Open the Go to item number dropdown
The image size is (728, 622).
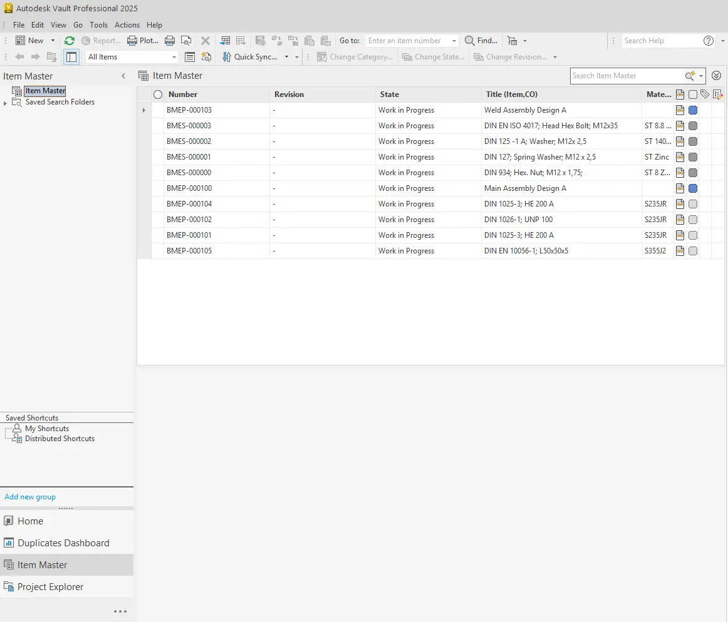454,41
